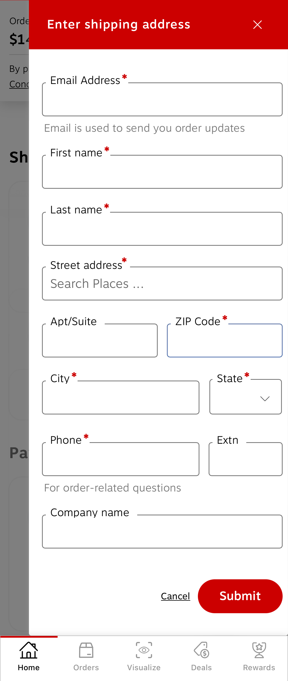Click into the First name field
This screenshot has width=288, height=681.
click(162, 172)
